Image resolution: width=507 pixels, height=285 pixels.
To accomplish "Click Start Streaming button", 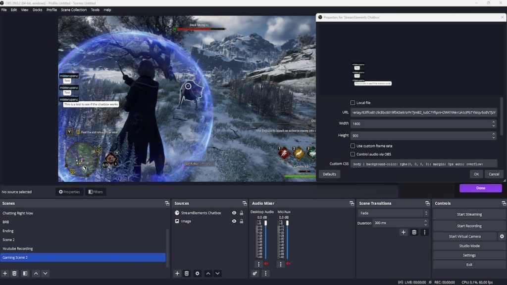I will pos(469,214).
